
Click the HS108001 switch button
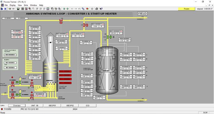11,67
